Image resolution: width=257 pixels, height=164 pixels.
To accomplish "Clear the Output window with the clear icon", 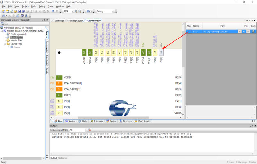I will 89,130.
